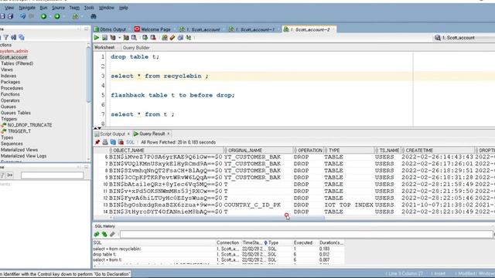Image resolution: width=495 pixels, height=278 pixels.
Task: Click the Explain Plan icon
Action: 113,38
